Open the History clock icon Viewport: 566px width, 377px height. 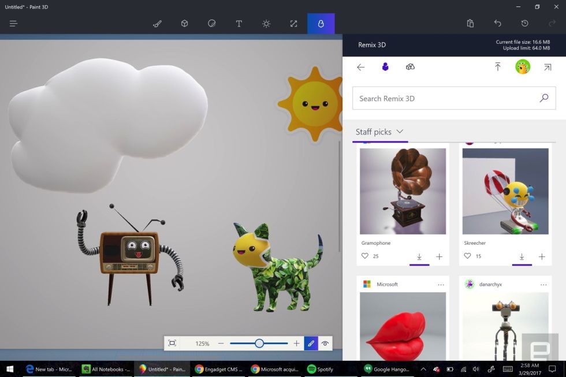(x=524, y=24)
